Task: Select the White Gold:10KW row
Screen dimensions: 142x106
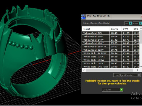Action: click(111, 60)
